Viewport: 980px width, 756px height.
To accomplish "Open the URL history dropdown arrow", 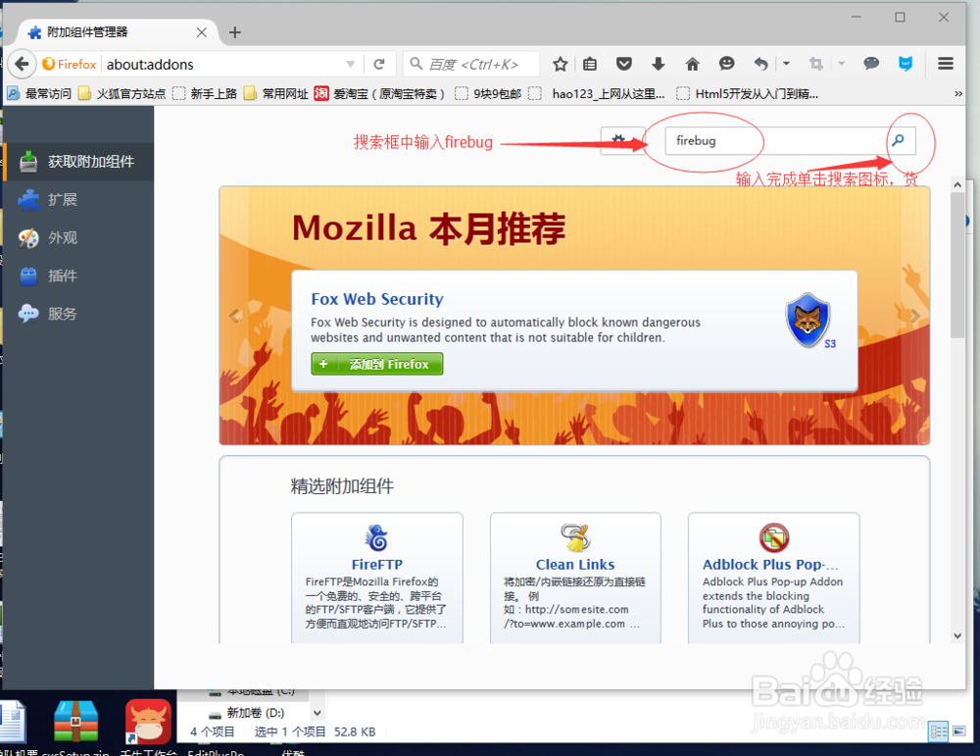I will click(x=351, y=64).
